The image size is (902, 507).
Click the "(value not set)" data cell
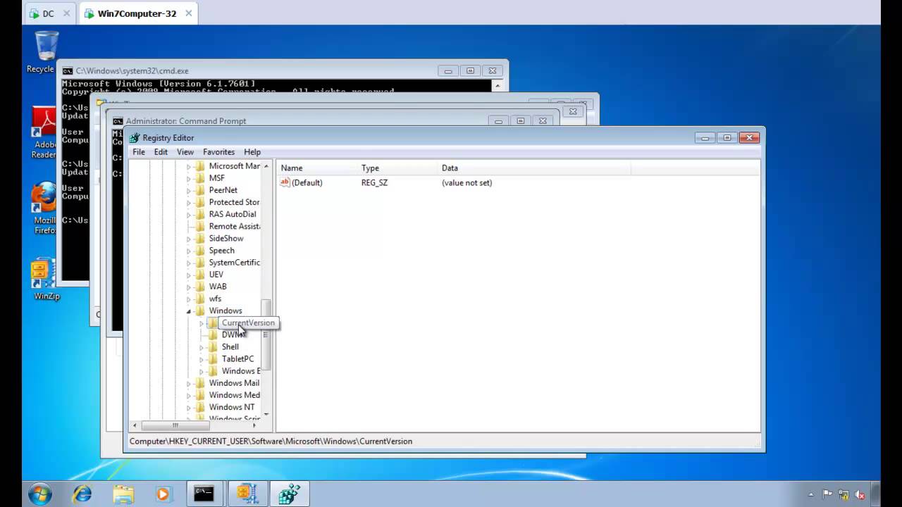pyautogui.click(x=467, y=183)
